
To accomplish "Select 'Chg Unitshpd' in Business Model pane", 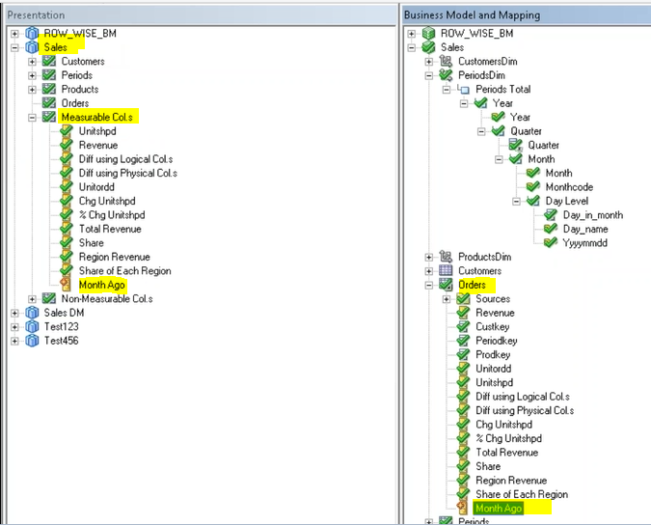I will pos(503,424).
